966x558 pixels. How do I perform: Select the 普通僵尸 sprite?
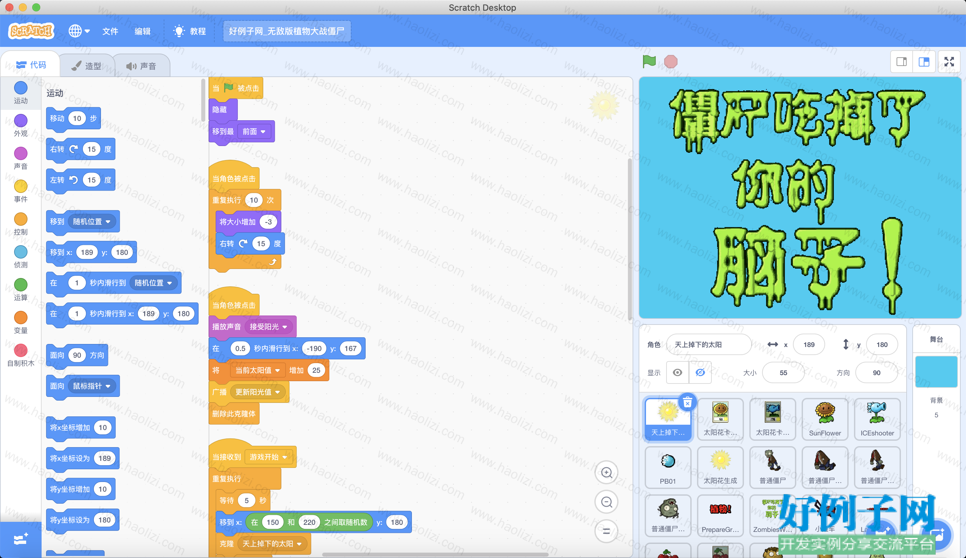coord(772,467)
